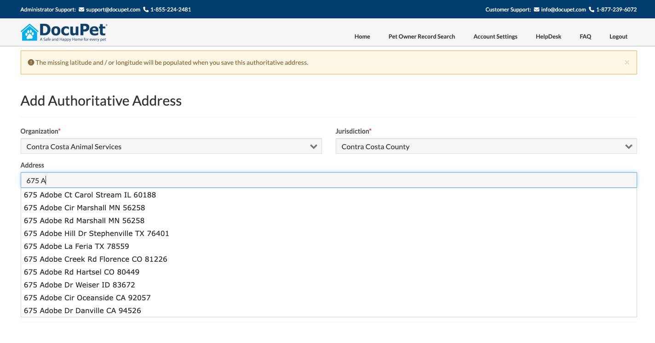Open the Home page

click(362, 37)
